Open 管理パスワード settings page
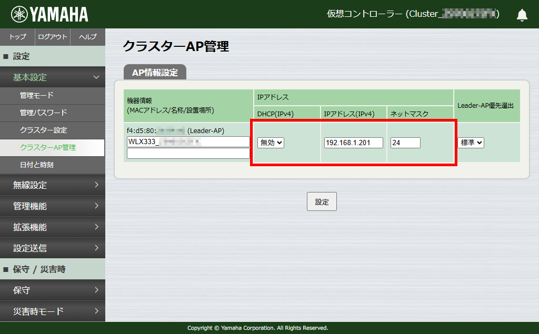Screen dimensions: 539x334 [x=53, y=113]
